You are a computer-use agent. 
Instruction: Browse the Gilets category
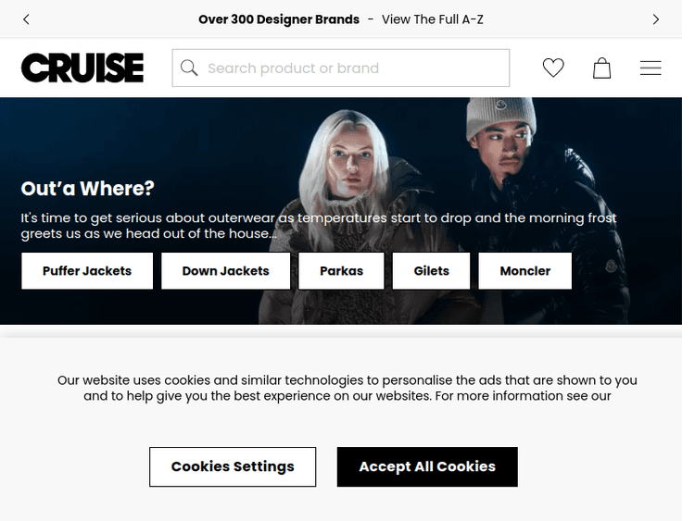(431, 271)
